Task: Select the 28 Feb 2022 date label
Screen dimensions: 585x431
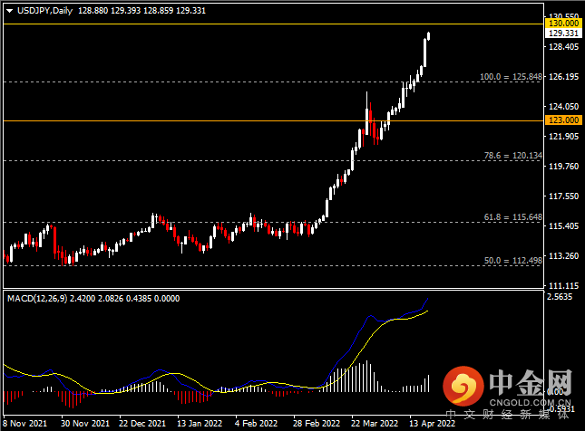Action: click(317, 424)
